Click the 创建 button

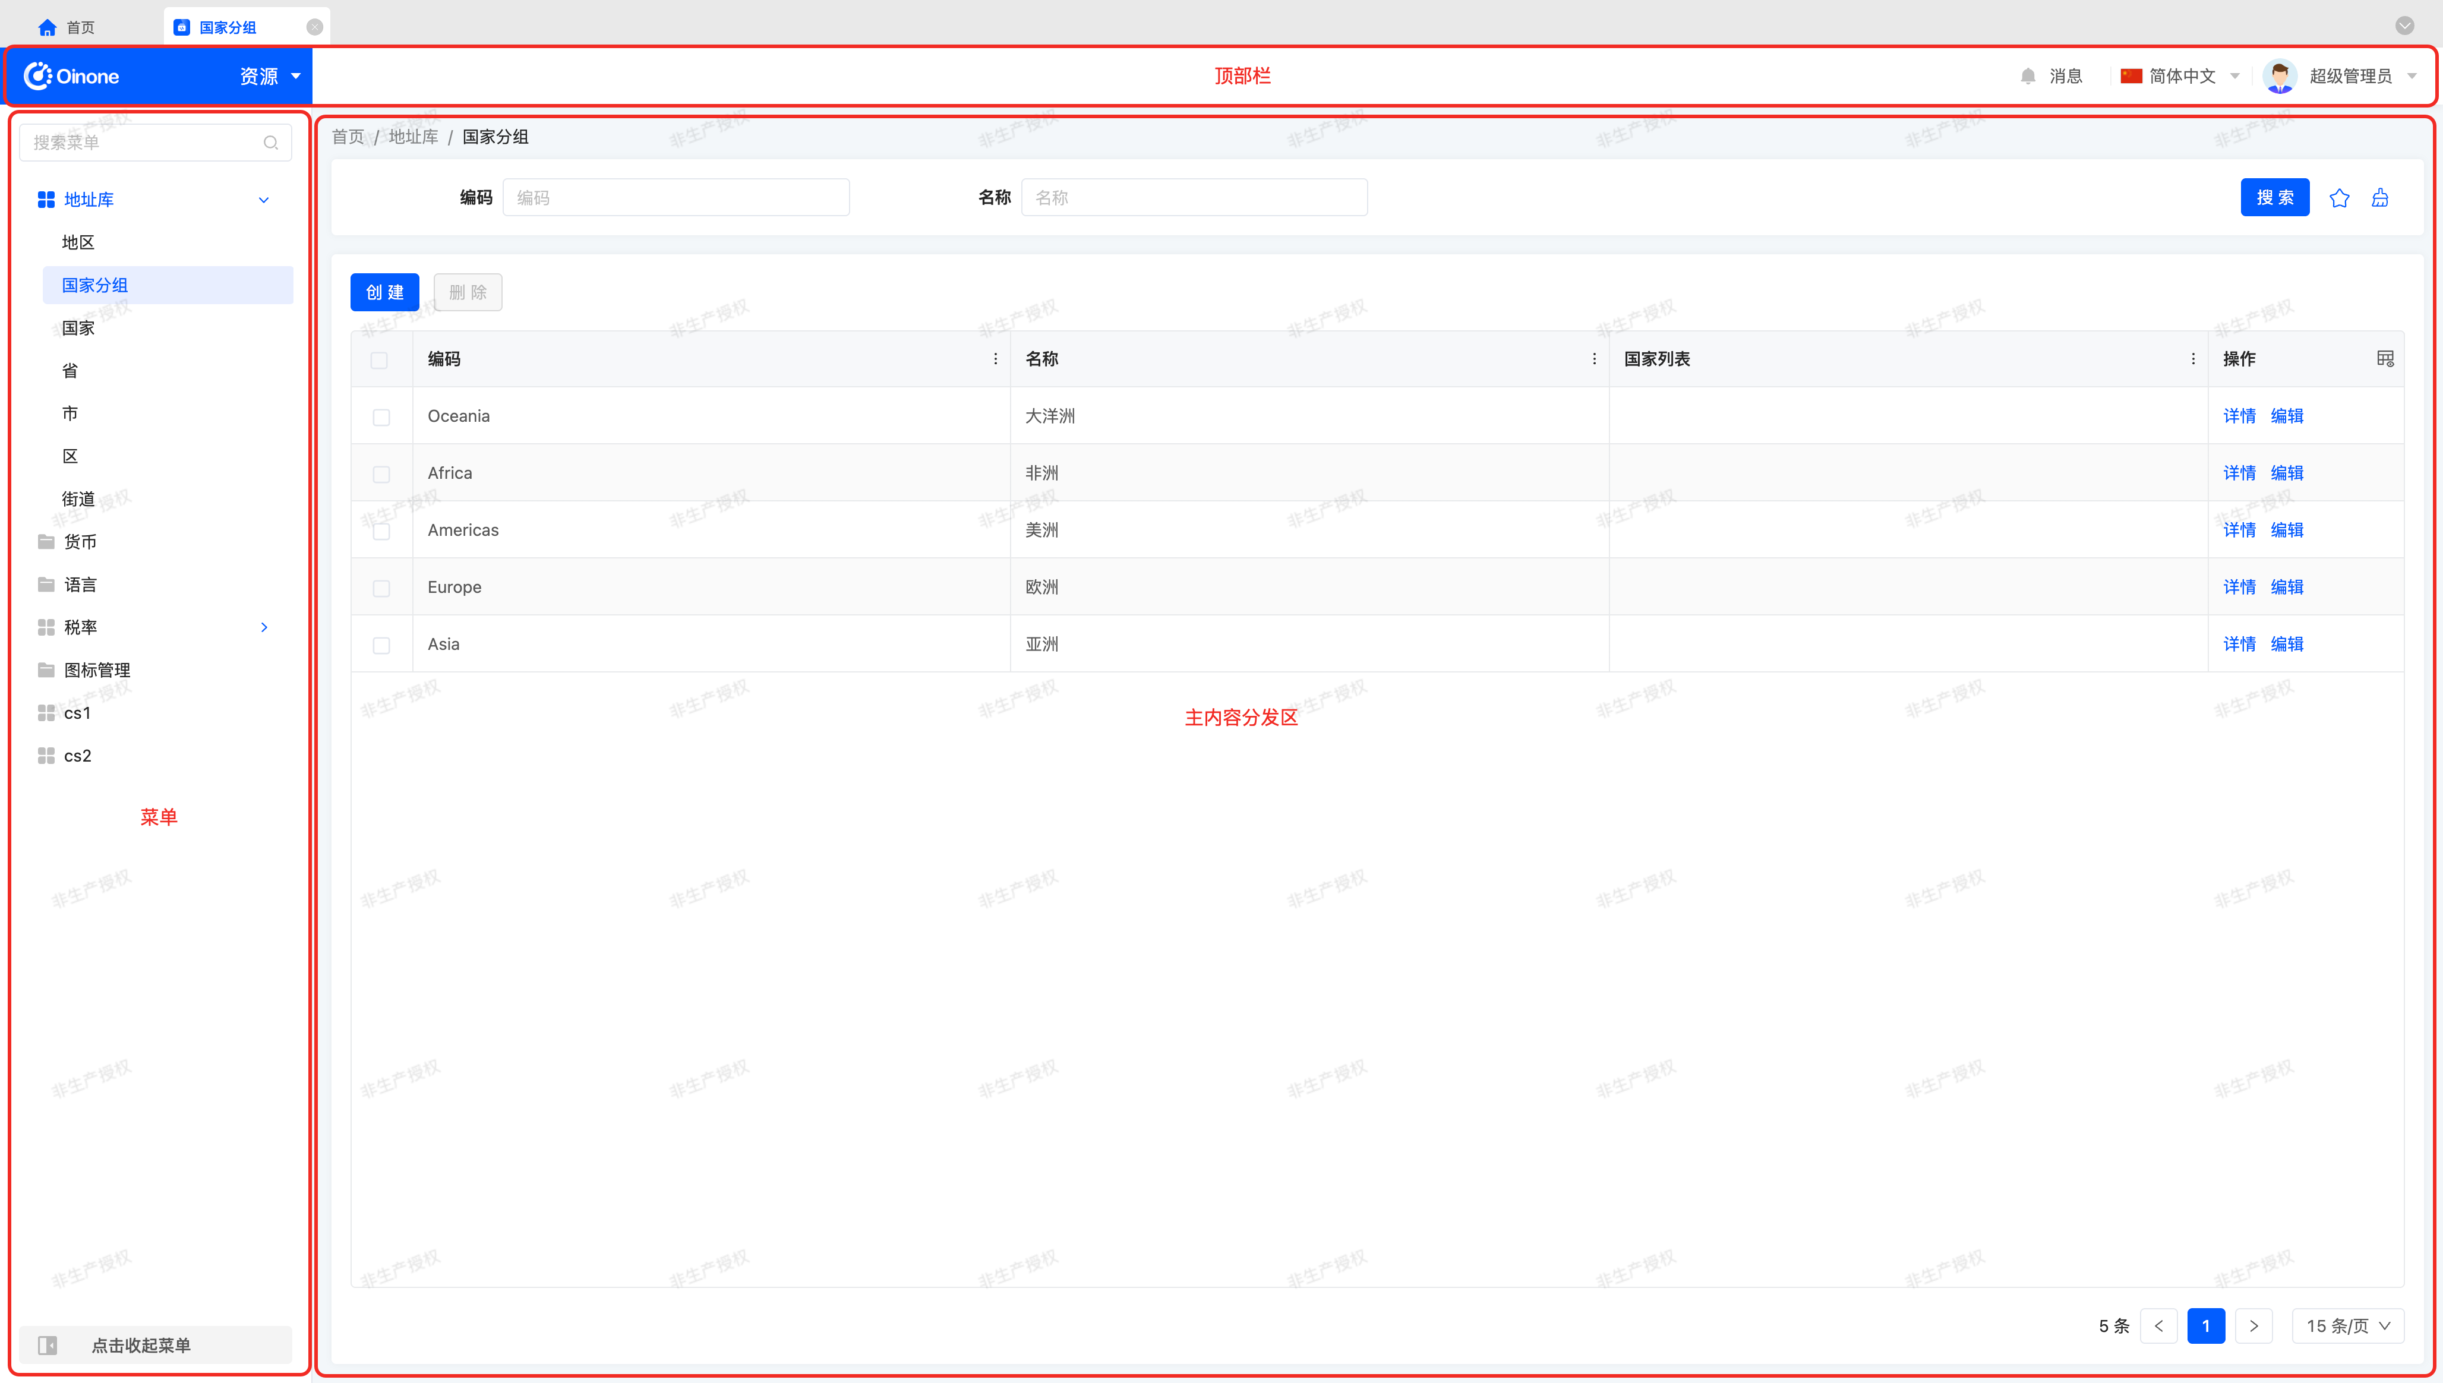384,292
